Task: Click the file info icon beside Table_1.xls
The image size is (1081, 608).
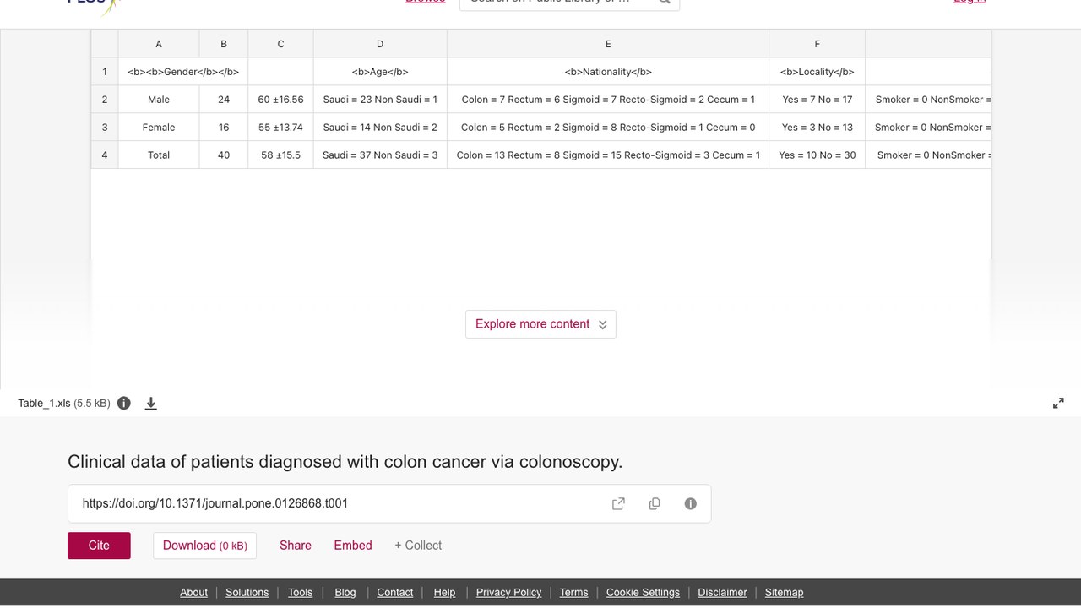Action: (124, 403)
